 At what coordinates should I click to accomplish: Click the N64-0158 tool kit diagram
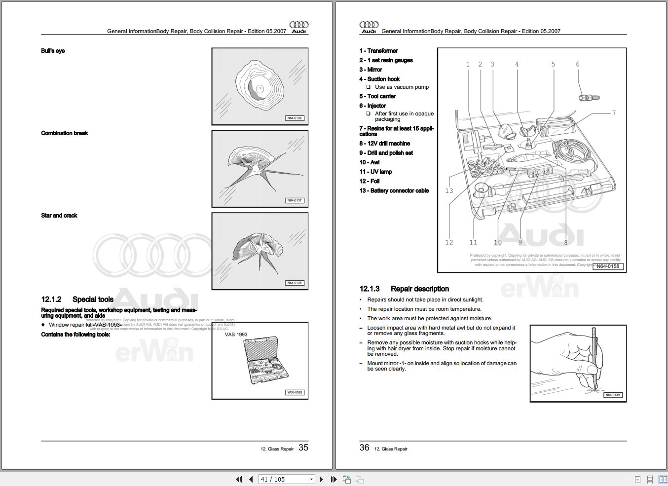[532, 160]
